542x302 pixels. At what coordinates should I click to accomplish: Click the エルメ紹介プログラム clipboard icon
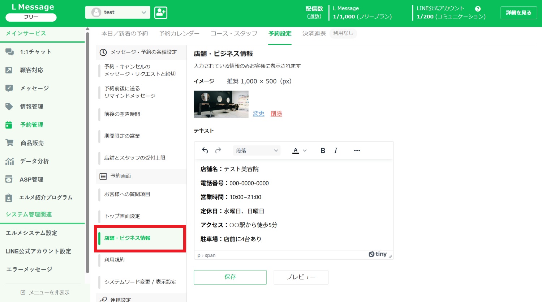pyautogui.click(x=9, y=197)
